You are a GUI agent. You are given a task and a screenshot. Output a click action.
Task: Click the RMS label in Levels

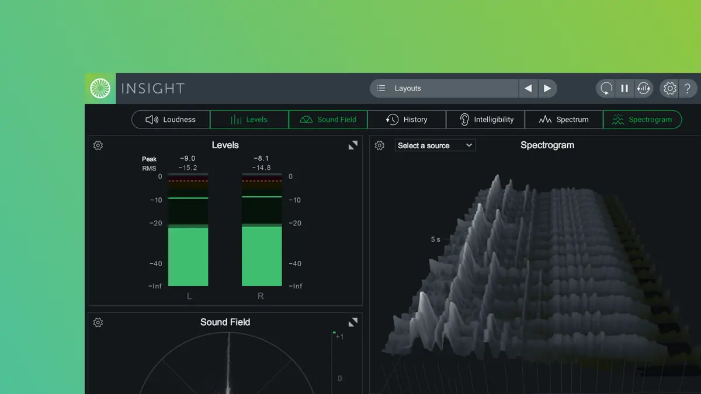pyautogui.click(x=149, y=169)
